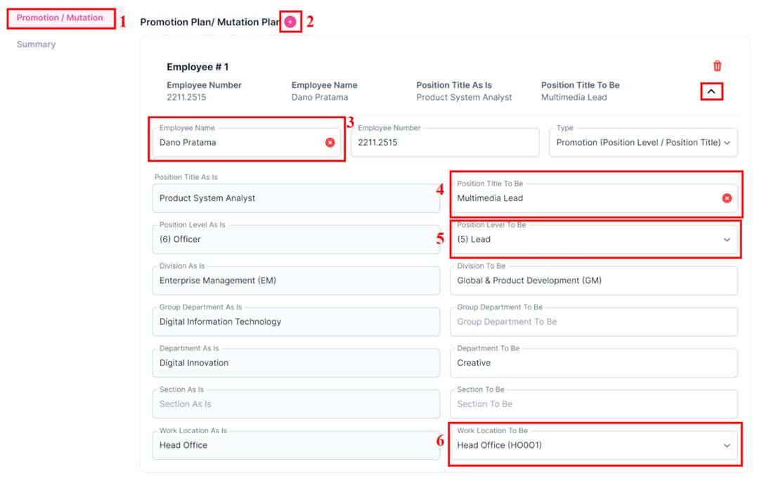Screen dimensions: 771x481
Task: Click the pink add plan plus icon
Action: point(290,22)
